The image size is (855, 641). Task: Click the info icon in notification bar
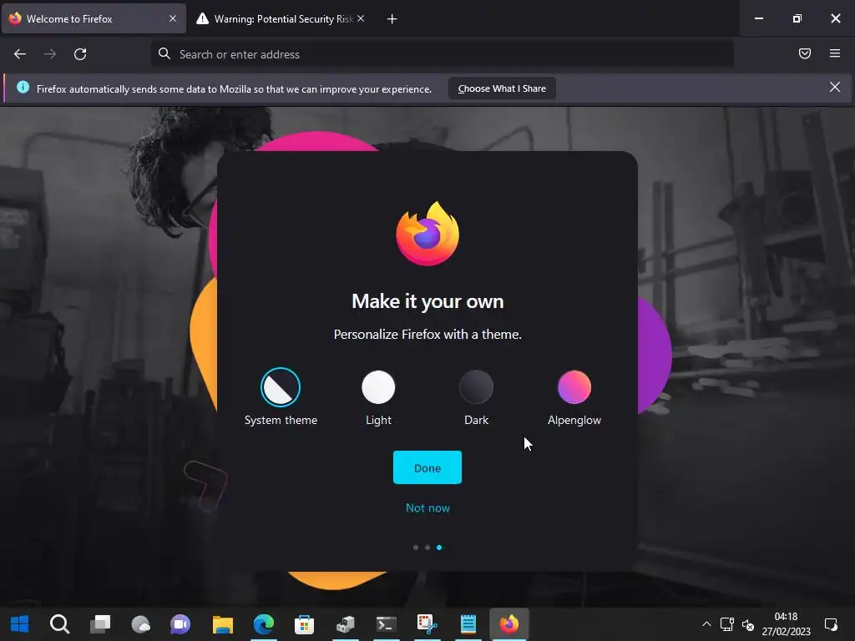pyautogui.click(x=23, y=87)
